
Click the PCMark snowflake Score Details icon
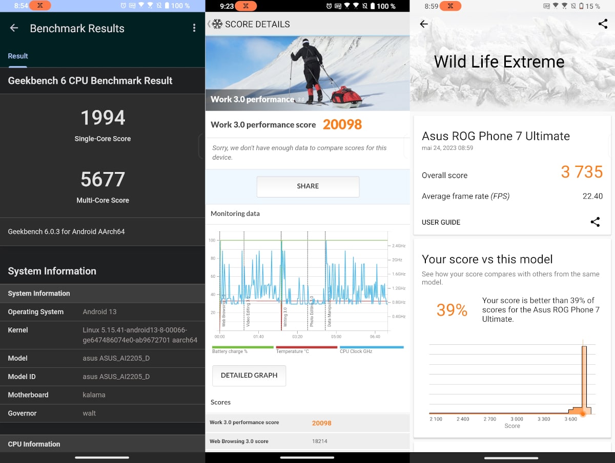point(217,24)
